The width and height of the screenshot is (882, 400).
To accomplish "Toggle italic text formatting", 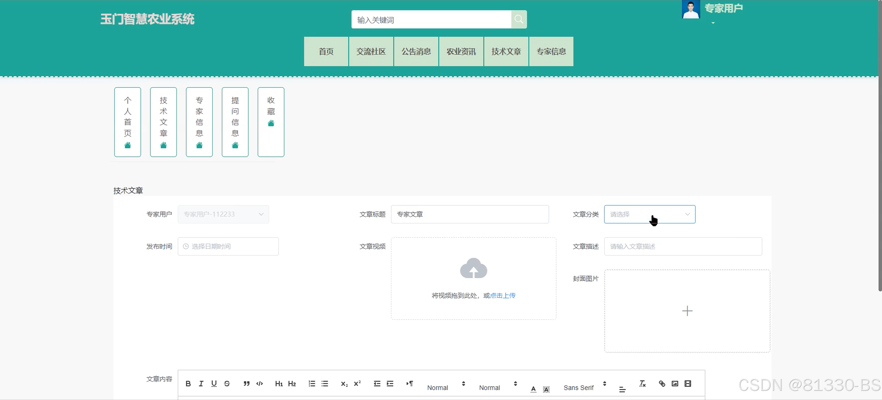I will click(x=201, y=383).
